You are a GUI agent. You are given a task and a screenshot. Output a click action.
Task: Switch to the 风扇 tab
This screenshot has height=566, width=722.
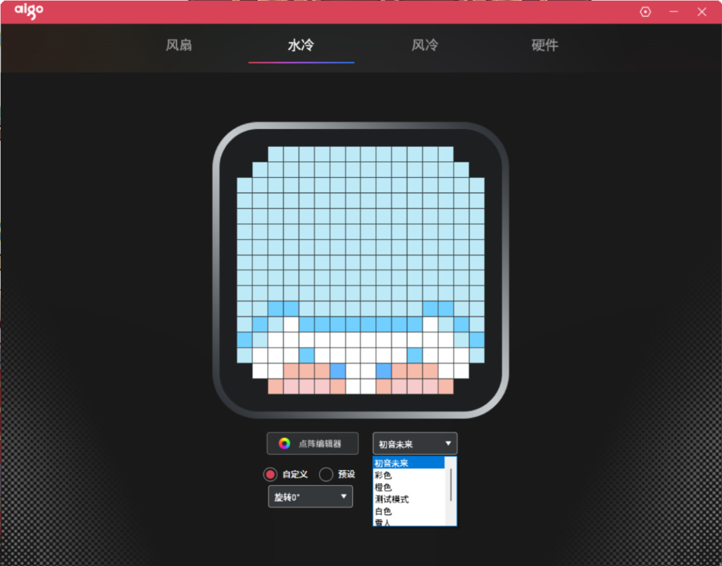pos(178,45)
